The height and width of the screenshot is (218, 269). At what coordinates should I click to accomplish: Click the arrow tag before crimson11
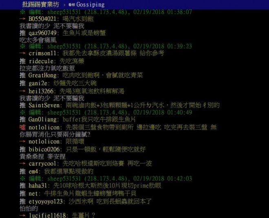tap(22, 53)
